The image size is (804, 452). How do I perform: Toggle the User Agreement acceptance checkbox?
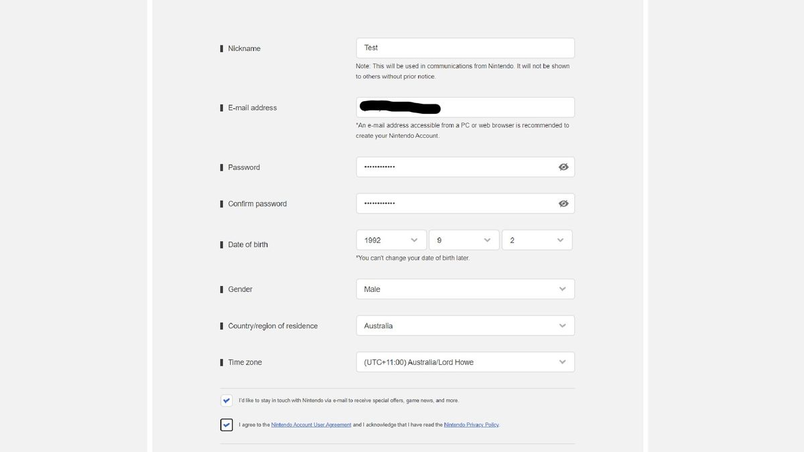click(x=226, y=424)
